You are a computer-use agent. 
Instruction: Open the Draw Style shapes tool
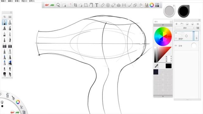coord(135,5)
